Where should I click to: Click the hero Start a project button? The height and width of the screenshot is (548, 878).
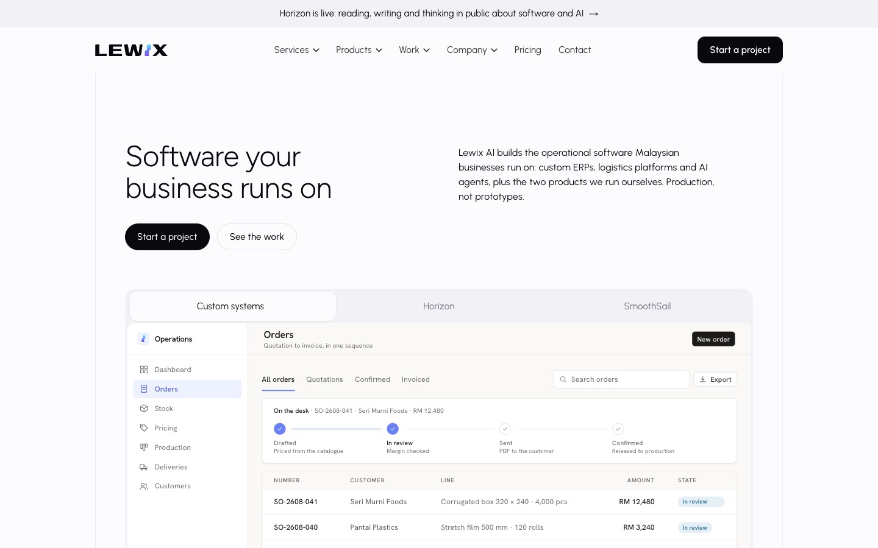(167, 237)
